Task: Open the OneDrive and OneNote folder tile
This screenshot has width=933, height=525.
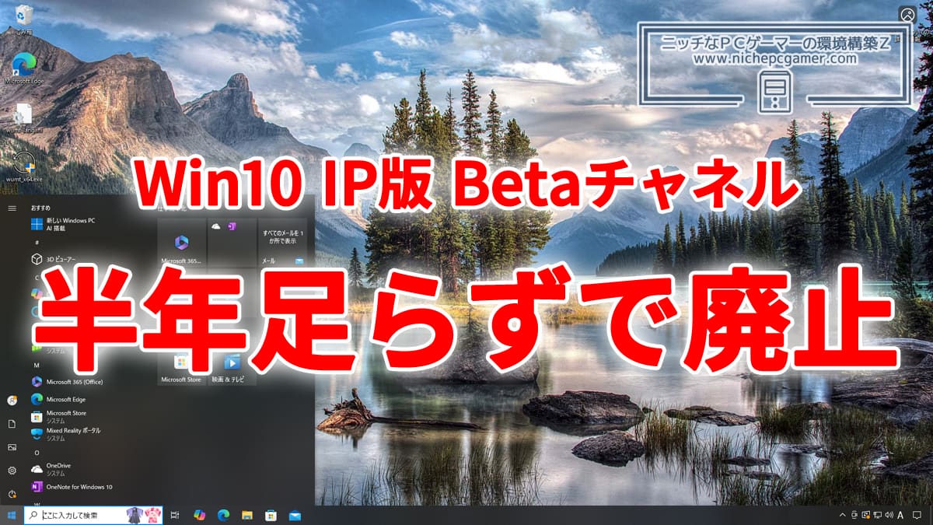Action: [232, 243]
